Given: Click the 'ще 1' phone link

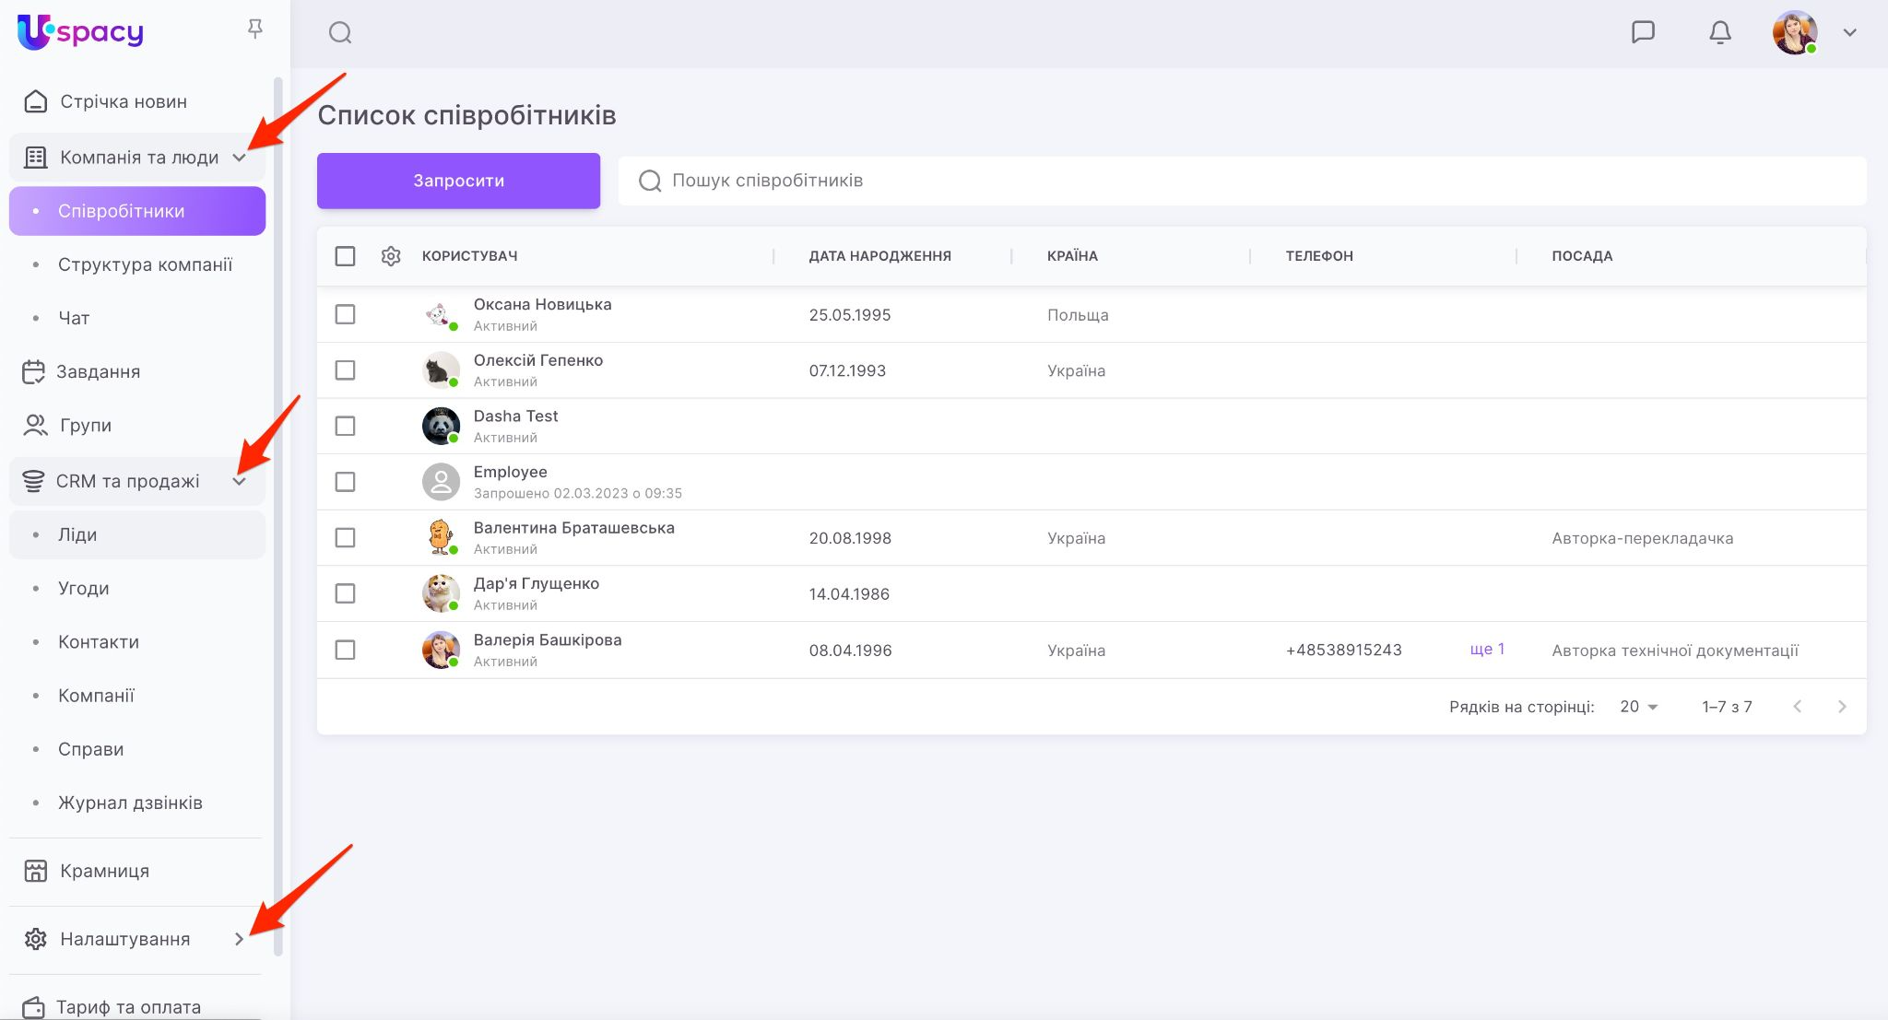Looking at the screenshot, I should pos(1487,650).
